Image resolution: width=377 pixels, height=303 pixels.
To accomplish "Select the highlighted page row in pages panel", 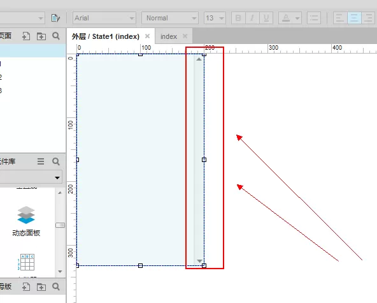I will (32, 50).
